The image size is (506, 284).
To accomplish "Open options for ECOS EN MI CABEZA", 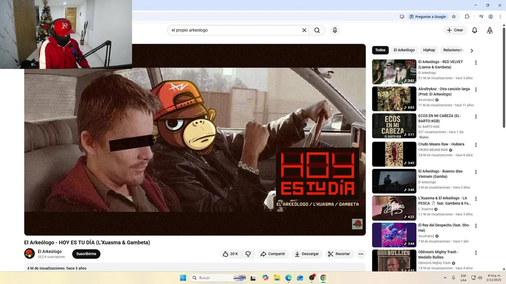I will 476,117.
